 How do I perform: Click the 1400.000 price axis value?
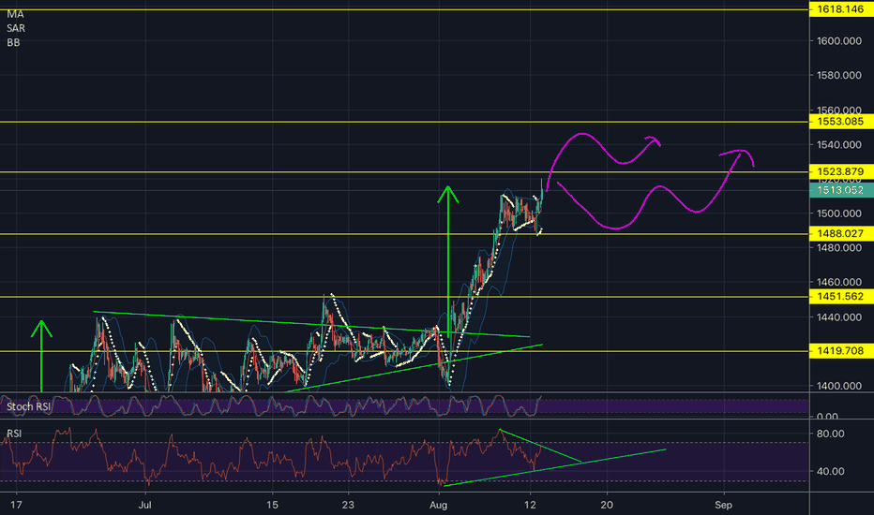click(839, 386)
